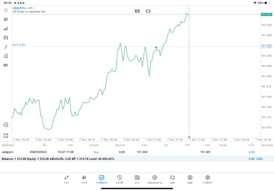Select the crosshair tool in left sidebar

6,10
